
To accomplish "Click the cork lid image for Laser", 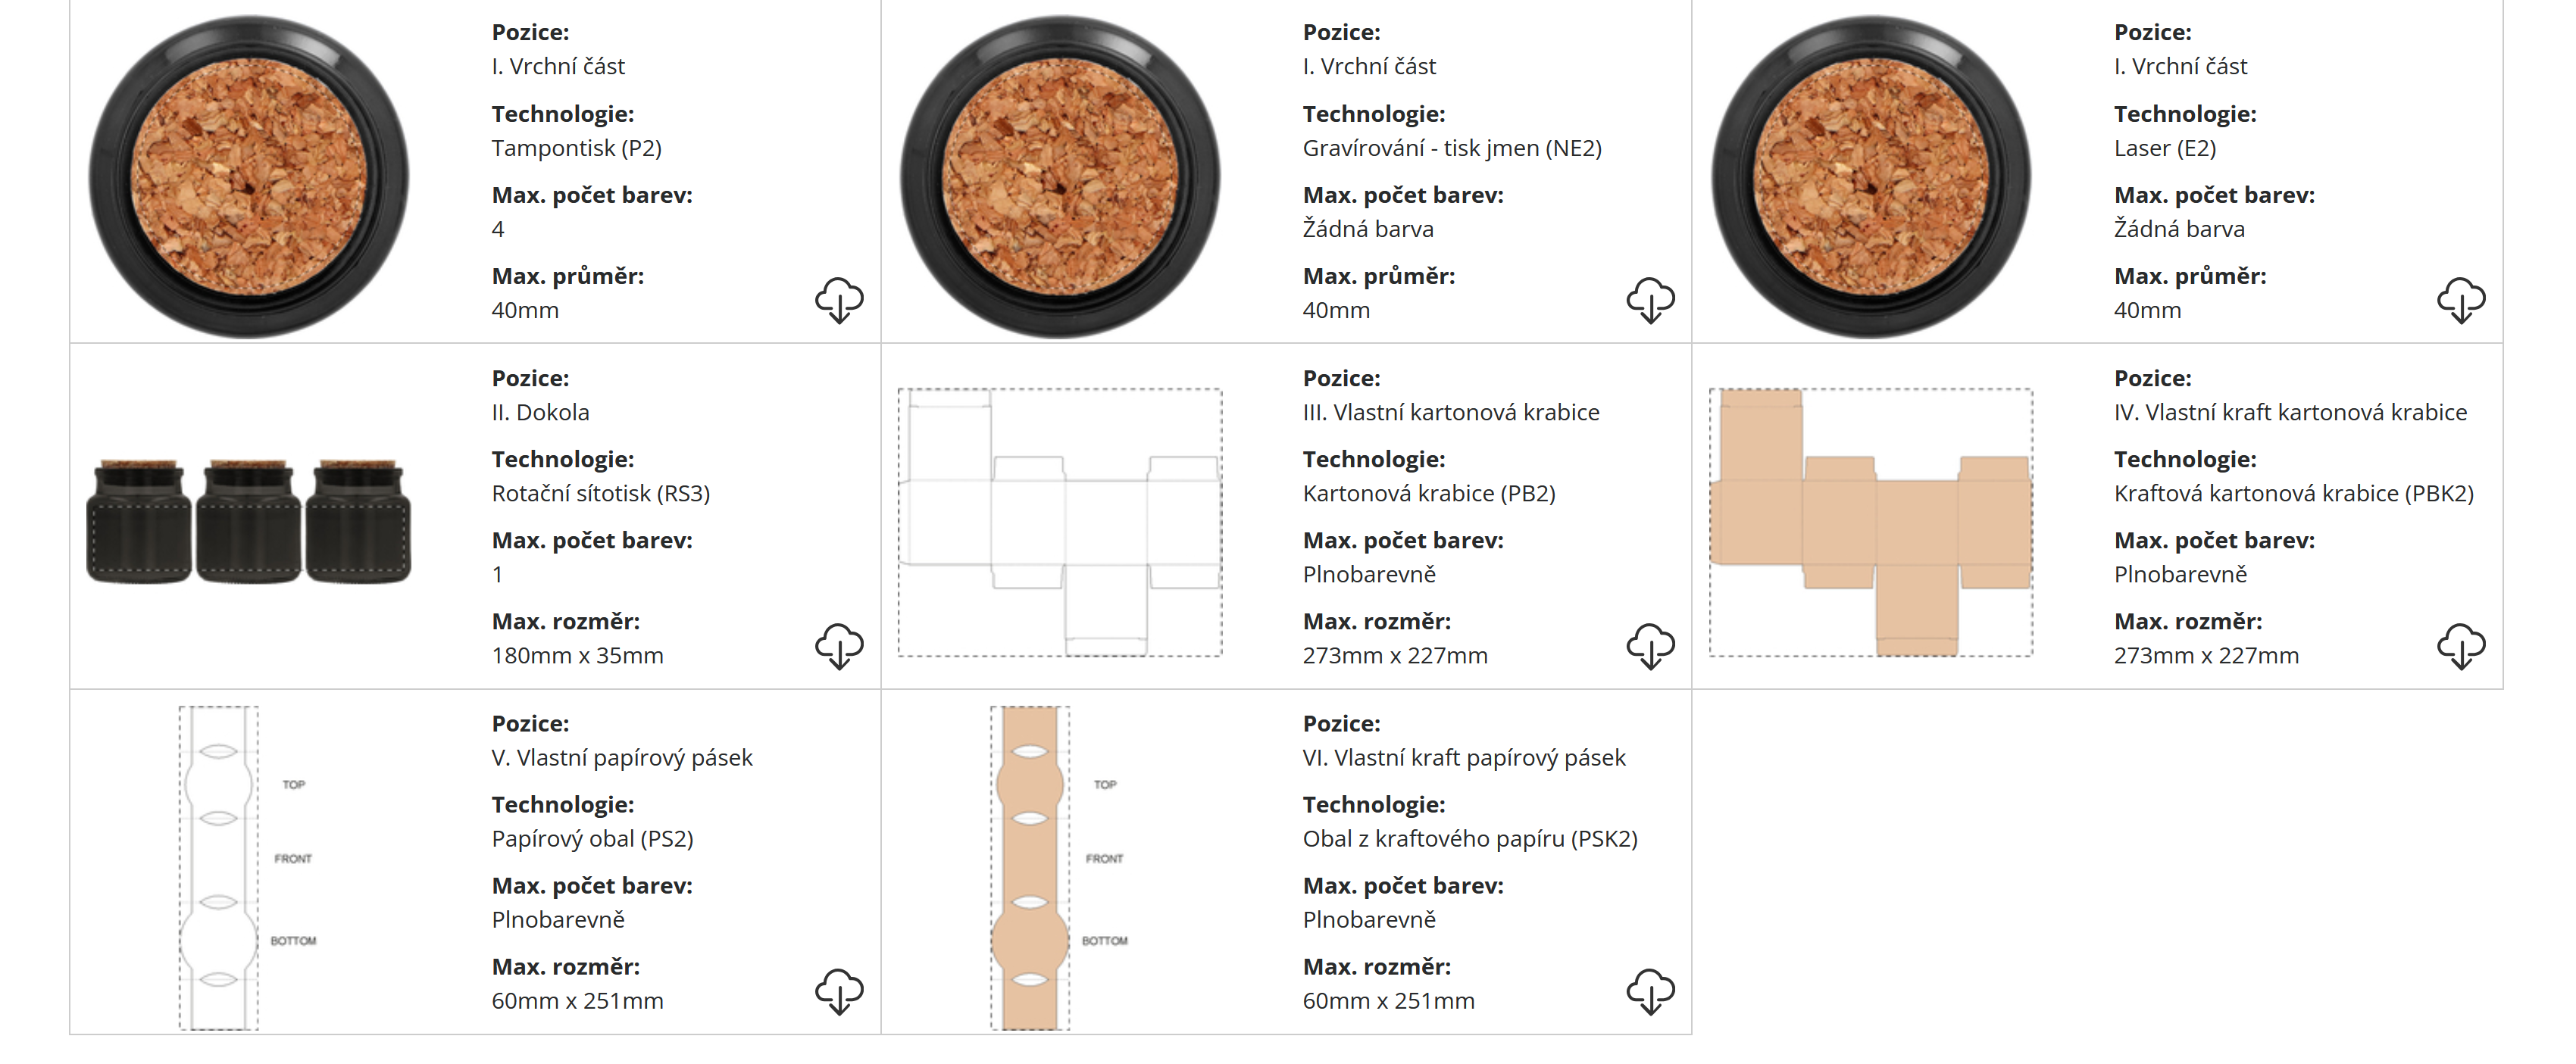I will click(x=1871, y=177).
